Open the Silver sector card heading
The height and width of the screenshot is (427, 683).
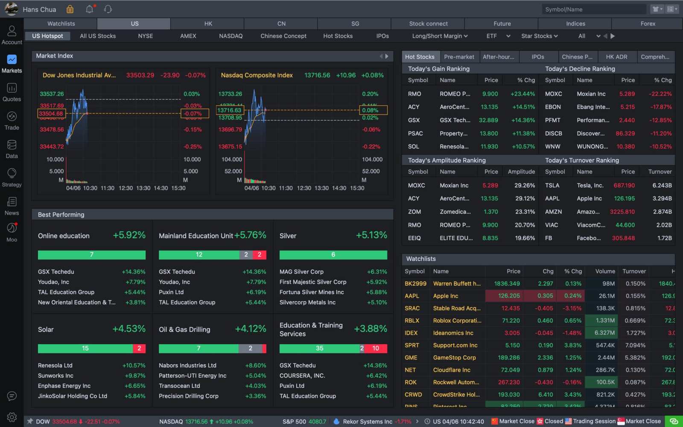[x=288, y=236]
